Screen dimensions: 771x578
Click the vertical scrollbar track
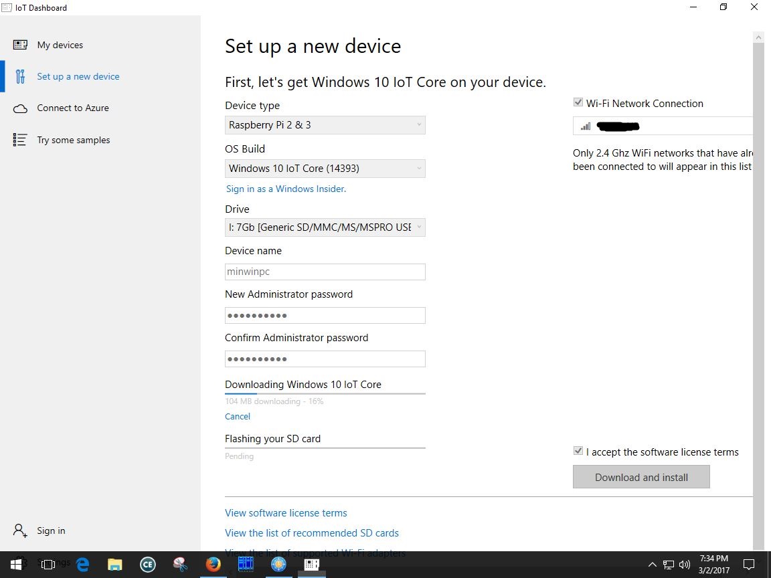759,295
